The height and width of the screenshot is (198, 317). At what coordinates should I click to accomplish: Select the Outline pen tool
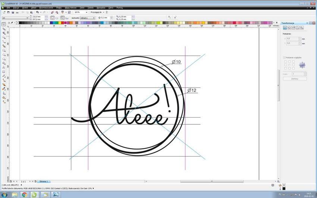tap(4, 93)
